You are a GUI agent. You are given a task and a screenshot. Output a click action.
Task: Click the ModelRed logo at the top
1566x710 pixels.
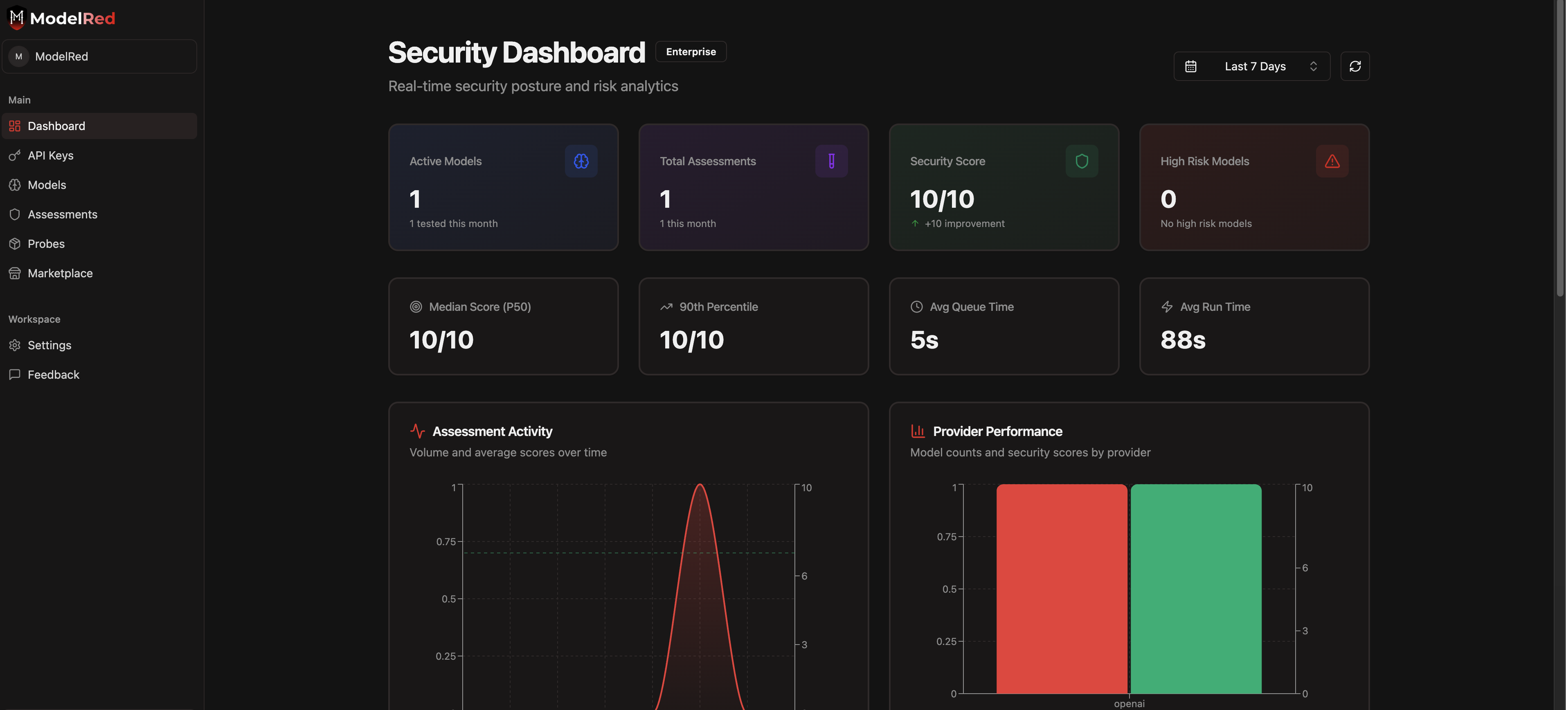60,18
